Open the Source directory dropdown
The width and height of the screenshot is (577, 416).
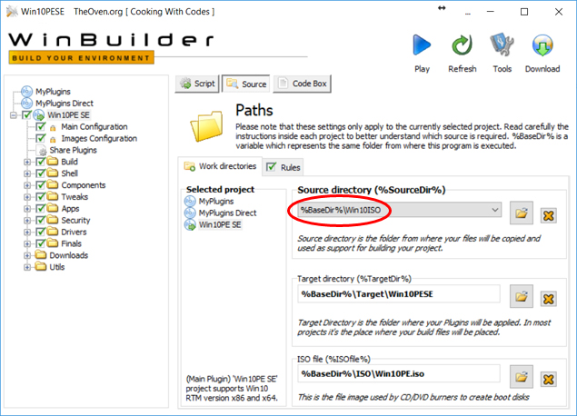[x=495, y=210]
